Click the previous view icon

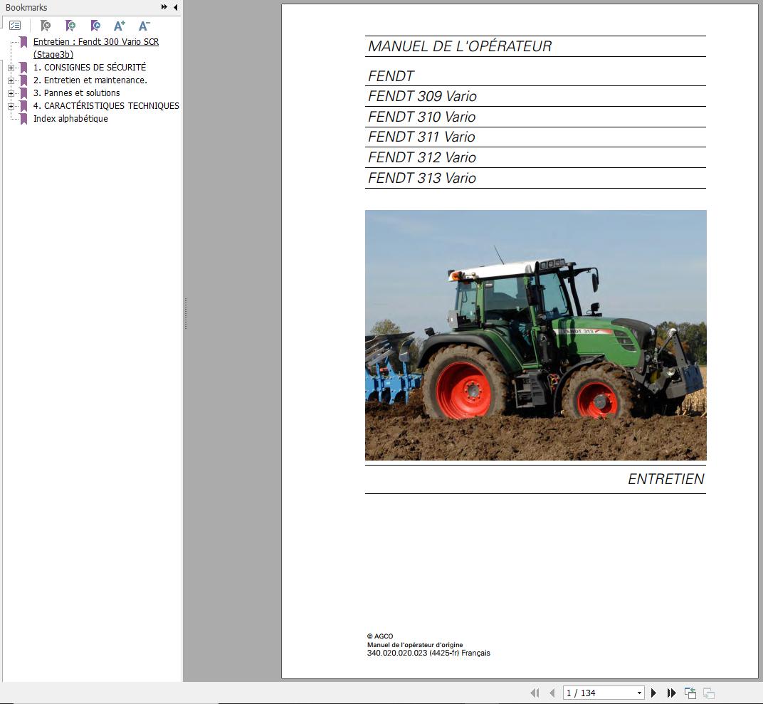click(690, 693)
